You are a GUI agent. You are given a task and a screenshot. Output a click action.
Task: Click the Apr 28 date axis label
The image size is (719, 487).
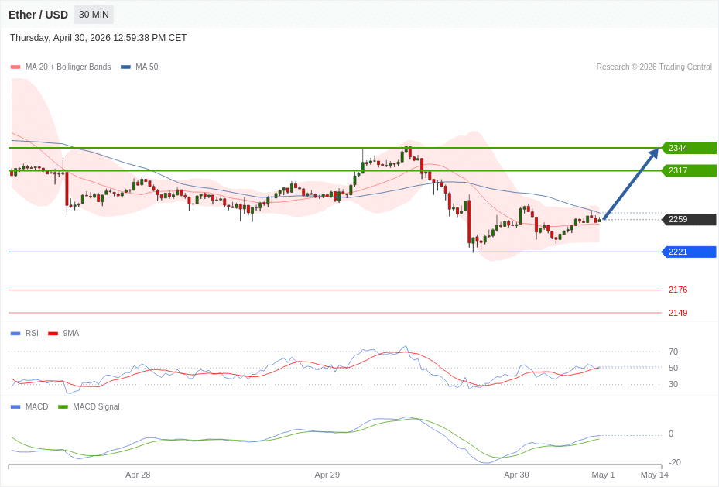(138, 475)
